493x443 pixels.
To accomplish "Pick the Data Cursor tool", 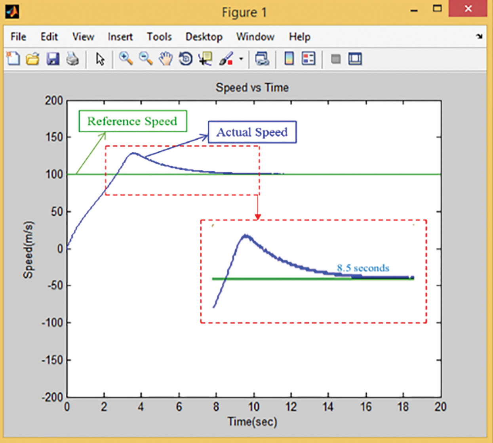I will 205,59.
